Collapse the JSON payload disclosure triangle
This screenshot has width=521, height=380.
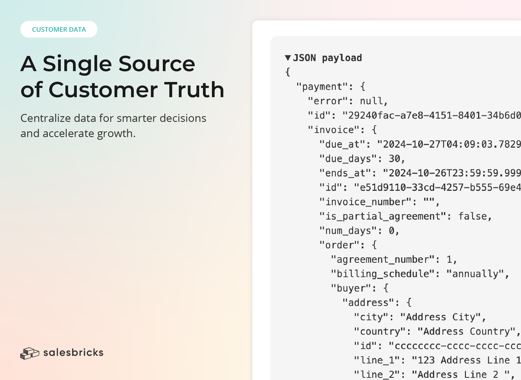click(288, 58)
